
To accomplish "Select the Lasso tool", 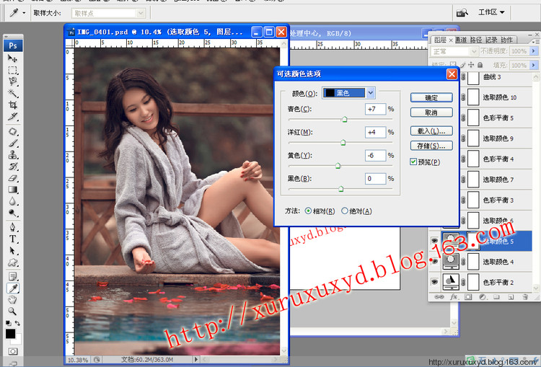I will [13, 81].
